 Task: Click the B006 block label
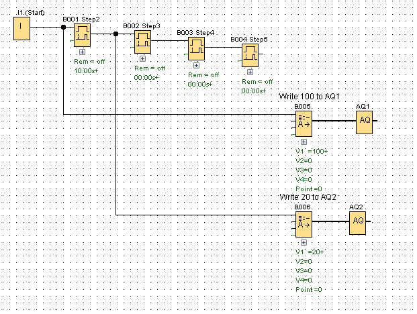tap(302, 207)
